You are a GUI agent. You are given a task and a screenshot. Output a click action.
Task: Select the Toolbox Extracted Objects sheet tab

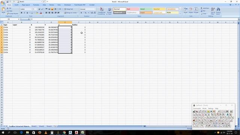pyautogui.click(x=19, y=126)
